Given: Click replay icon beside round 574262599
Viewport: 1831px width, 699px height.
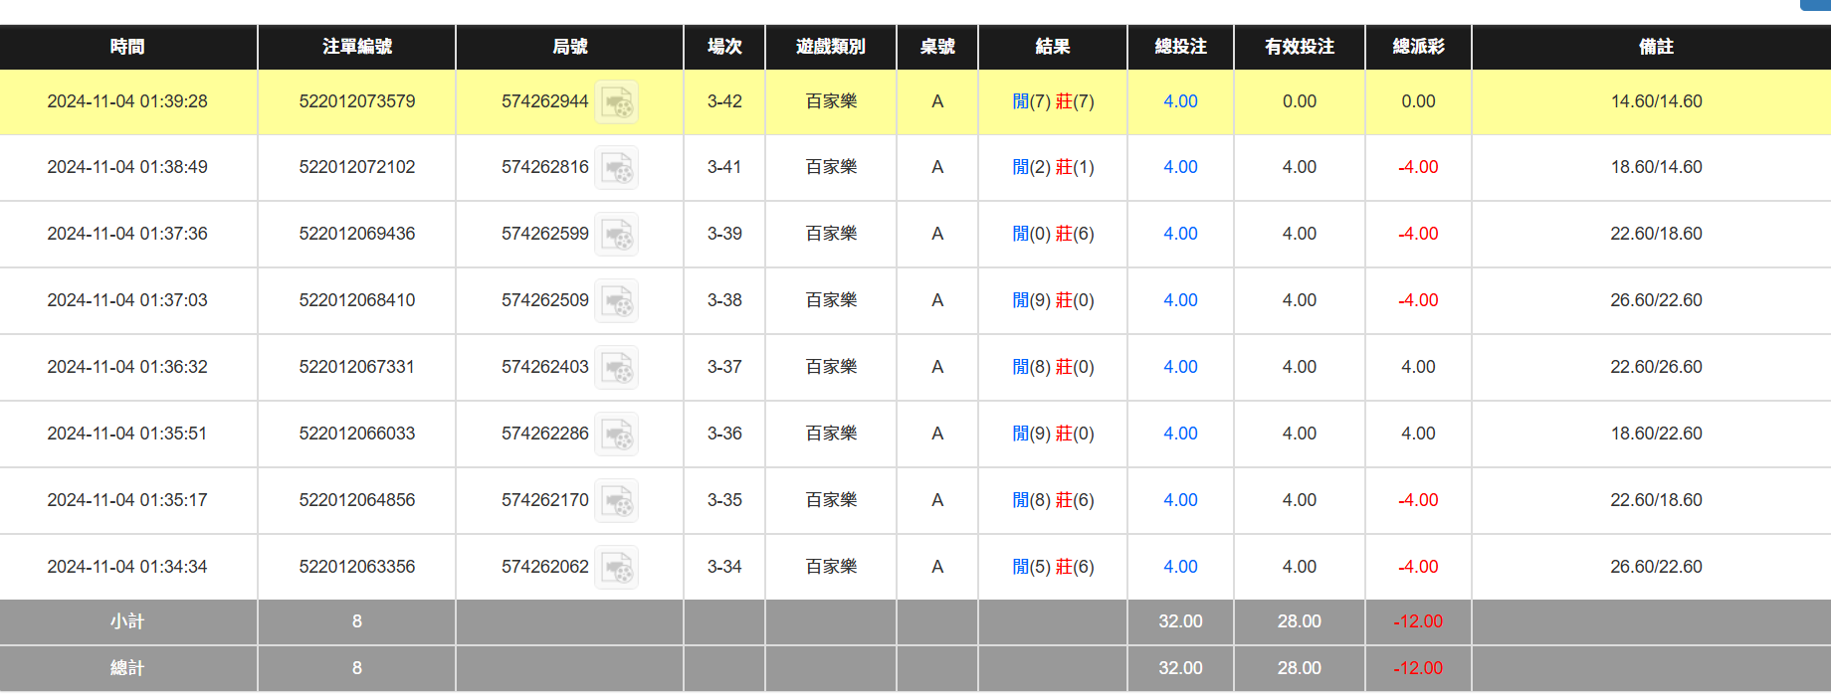Looking at the screenshot, I should click(617, 235).
